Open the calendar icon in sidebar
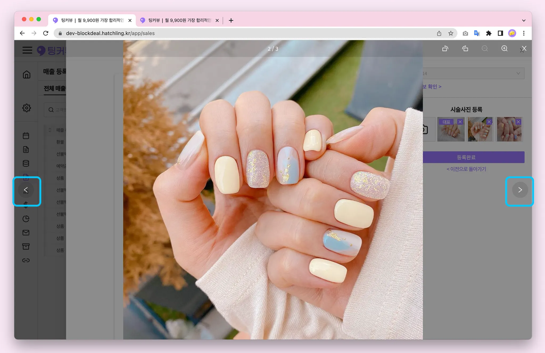545x353 pixels. pyautogui.click(x=26, y=136)
